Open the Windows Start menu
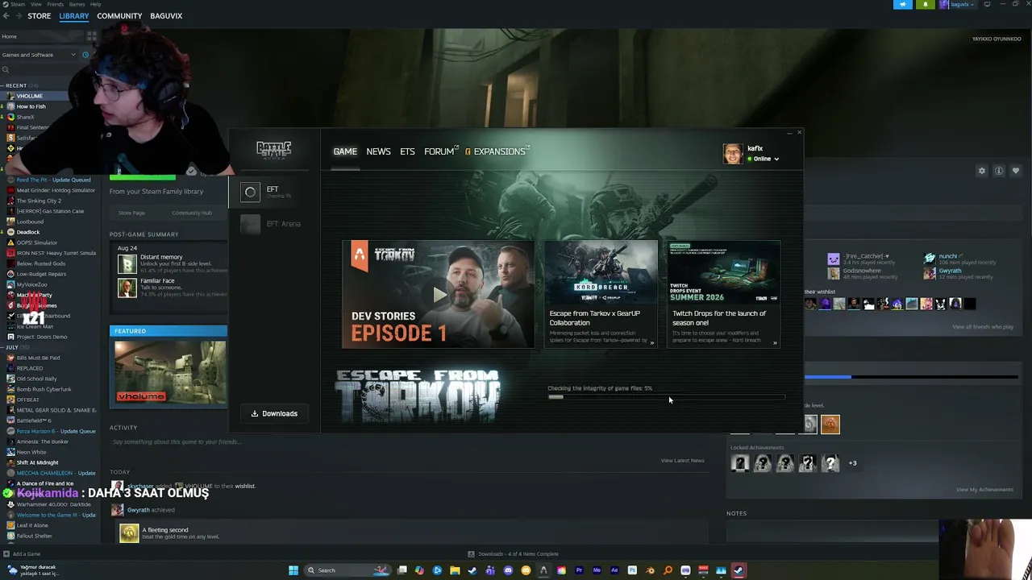 click(293, 570)
